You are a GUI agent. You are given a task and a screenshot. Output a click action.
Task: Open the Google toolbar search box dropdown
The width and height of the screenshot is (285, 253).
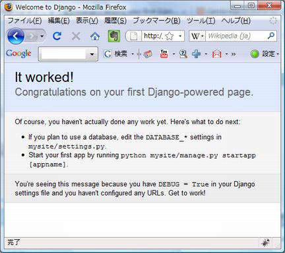(92, 54)
